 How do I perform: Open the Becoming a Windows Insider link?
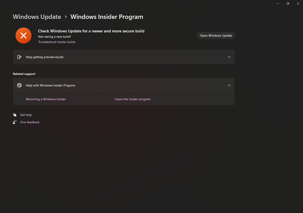46,99
